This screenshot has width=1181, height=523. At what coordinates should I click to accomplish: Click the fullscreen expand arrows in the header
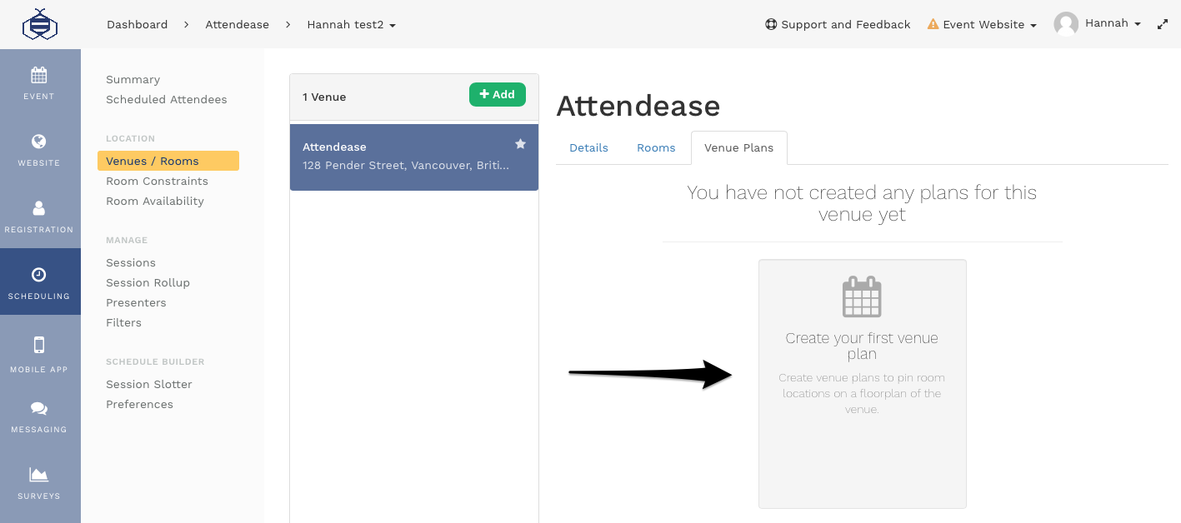click(x=1162, y=23)
